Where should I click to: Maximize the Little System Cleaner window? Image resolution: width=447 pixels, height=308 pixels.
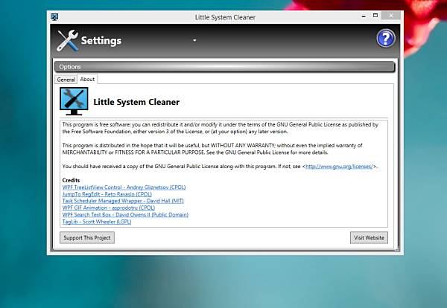[375, 16]
